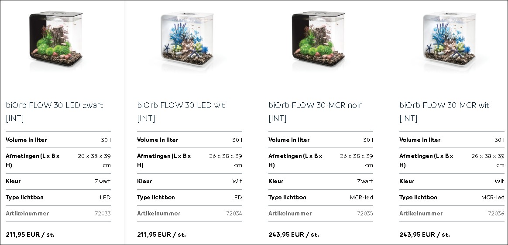Select article number 72033
The width and height of the screenshot is (508, 245).
(103, 213)
